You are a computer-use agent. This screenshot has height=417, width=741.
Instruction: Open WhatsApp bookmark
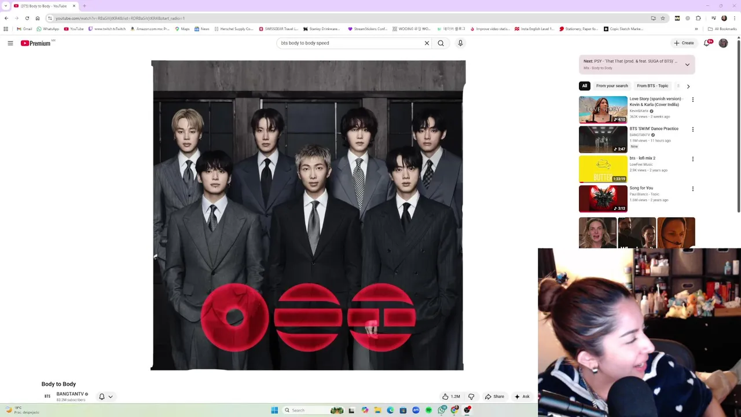(x=47, y=29)
